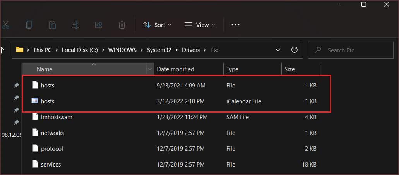Screen dimensions: 399x175
Task: Click the SAM File type cell
Action: click(237, 117)
